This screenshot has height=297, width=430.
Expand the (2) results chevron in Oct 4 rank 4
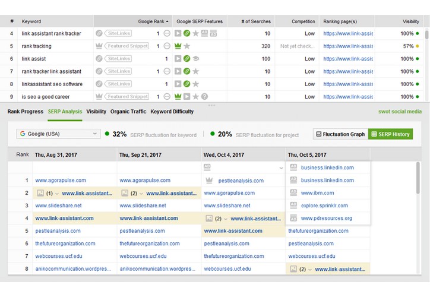click(226, 219)
